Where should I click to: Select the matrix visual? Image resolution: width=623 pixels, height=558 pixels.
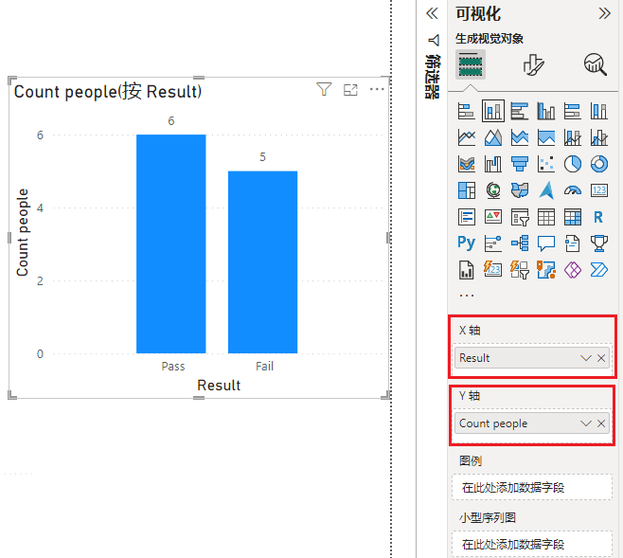(x=573, y=217)
